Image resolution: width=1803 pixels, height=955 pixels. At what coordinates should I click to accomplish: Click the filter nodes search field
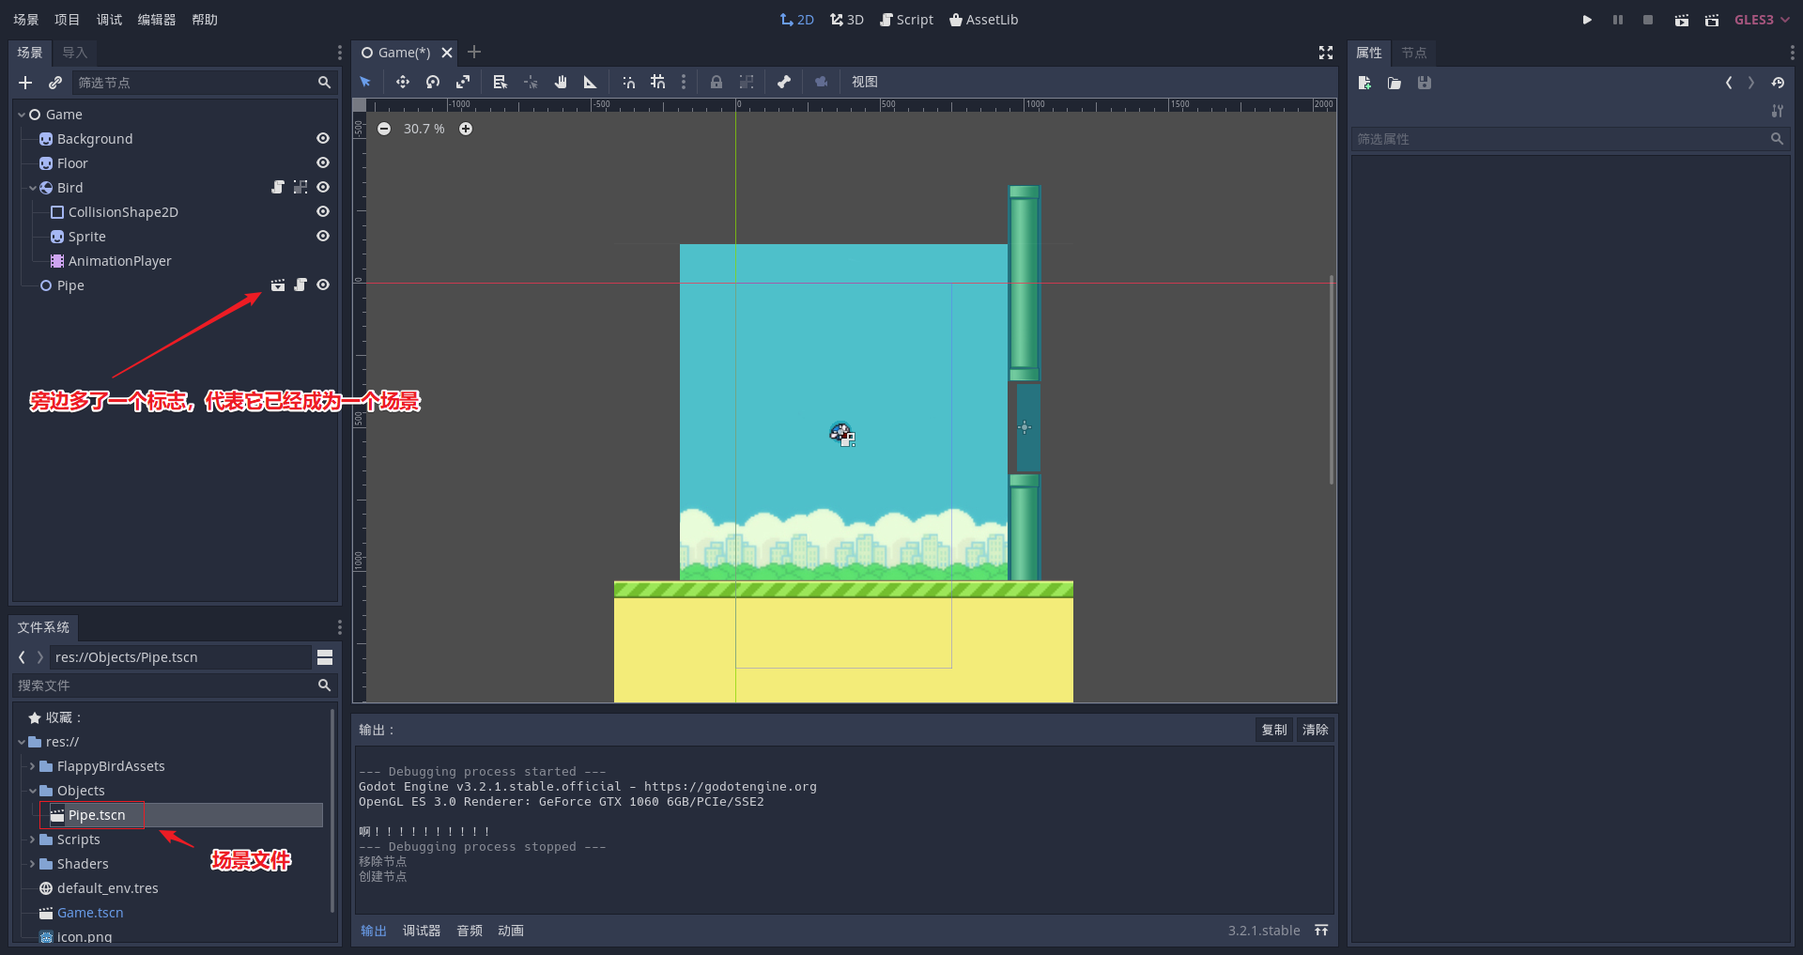[203, 83]
